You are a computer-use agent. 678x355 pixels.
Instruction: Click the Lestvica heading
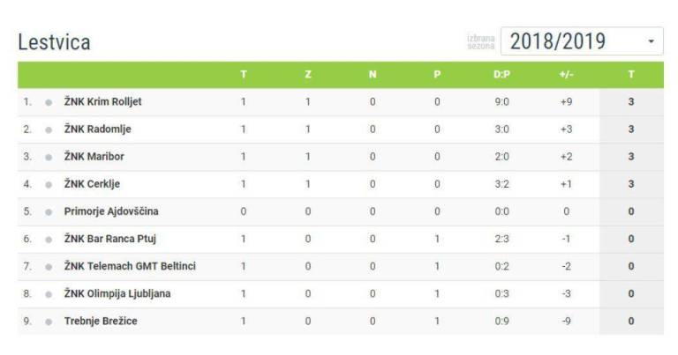point(55,42)
